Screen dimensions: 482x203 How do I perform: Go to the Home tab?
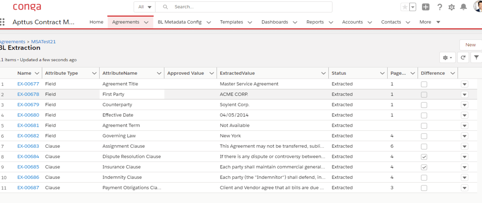tap(96, 22)
